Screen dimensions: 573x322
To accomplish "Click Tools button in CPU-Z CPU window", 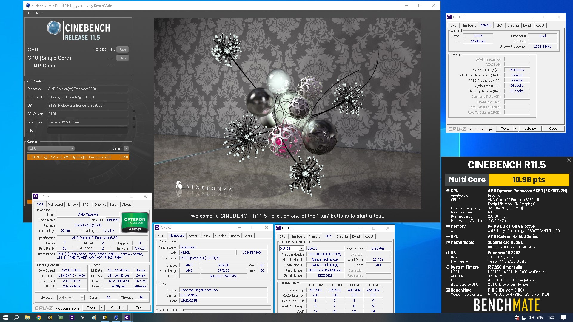I will [x=91, y=308].
